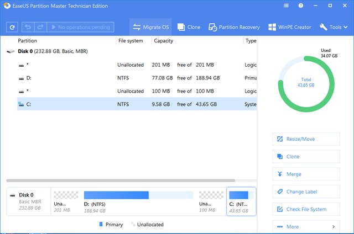Click the File system column header

coord(131,41)
